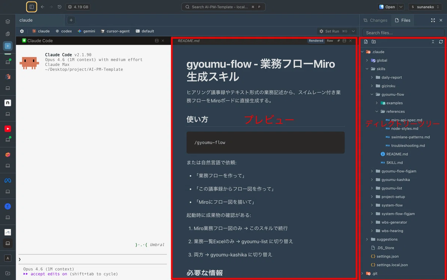
Task: Select the Notion-style N workspace icon
Action: point(7,103)
